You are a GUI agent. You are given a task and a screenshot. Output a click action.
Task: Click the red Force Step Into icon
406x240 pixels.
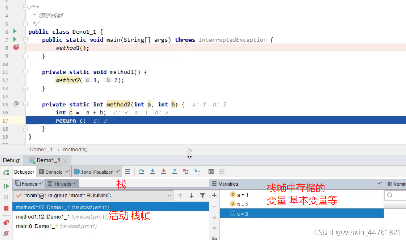coord(164,172)
